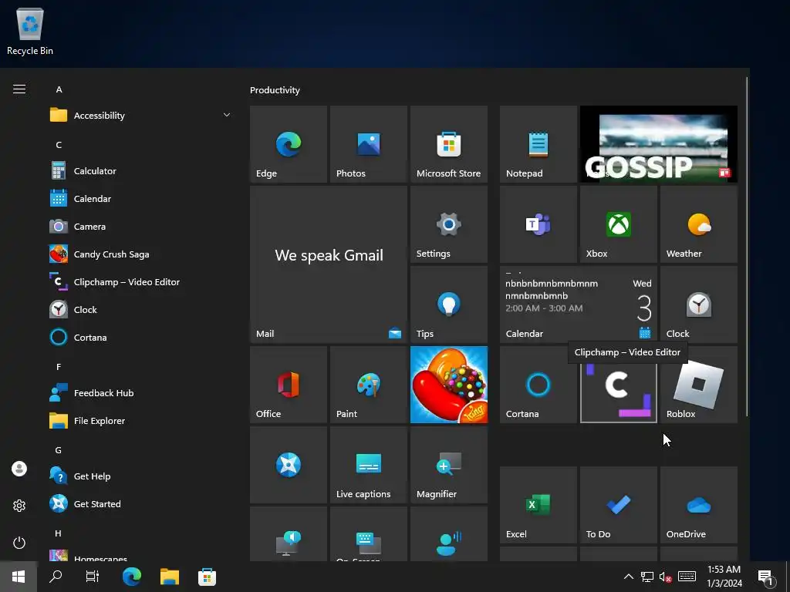790x592 pixels.
Task: Open the Tips tile
Action: [449, 304]
